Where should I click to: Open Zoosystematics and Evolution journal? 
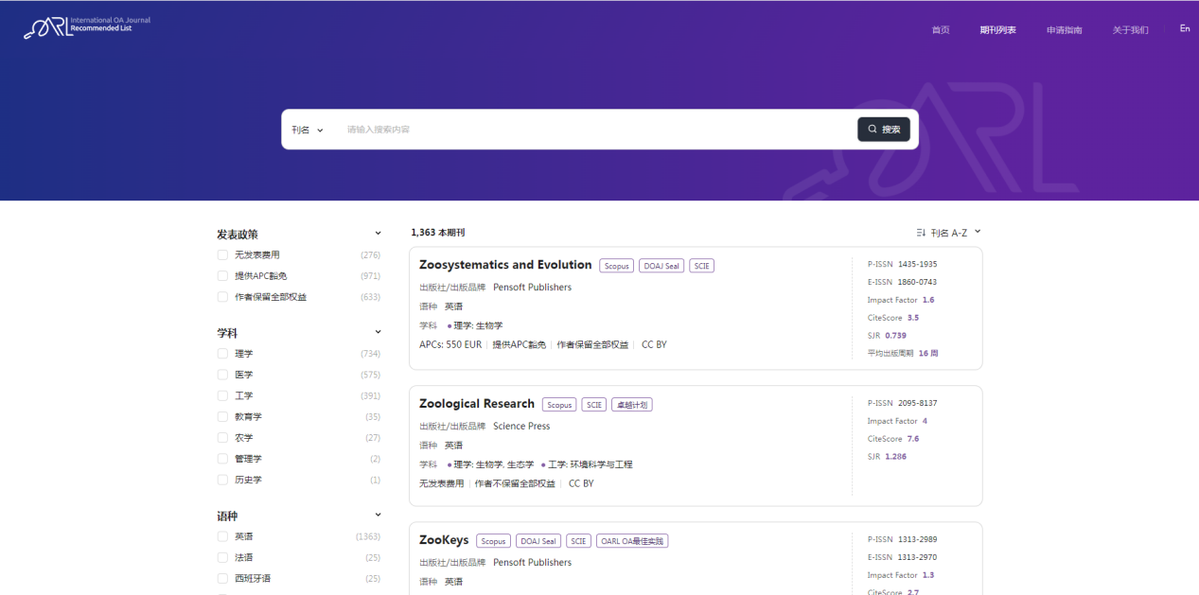(505, 265)
